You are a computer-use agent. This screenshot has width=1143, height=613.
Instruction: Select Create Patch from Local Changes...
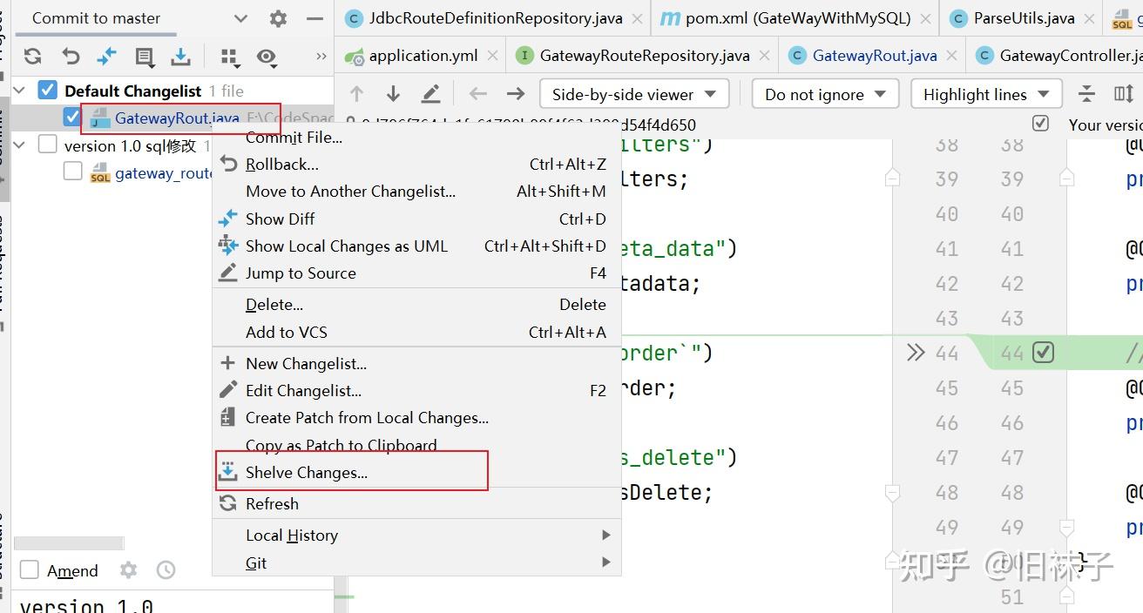(416, 417)
